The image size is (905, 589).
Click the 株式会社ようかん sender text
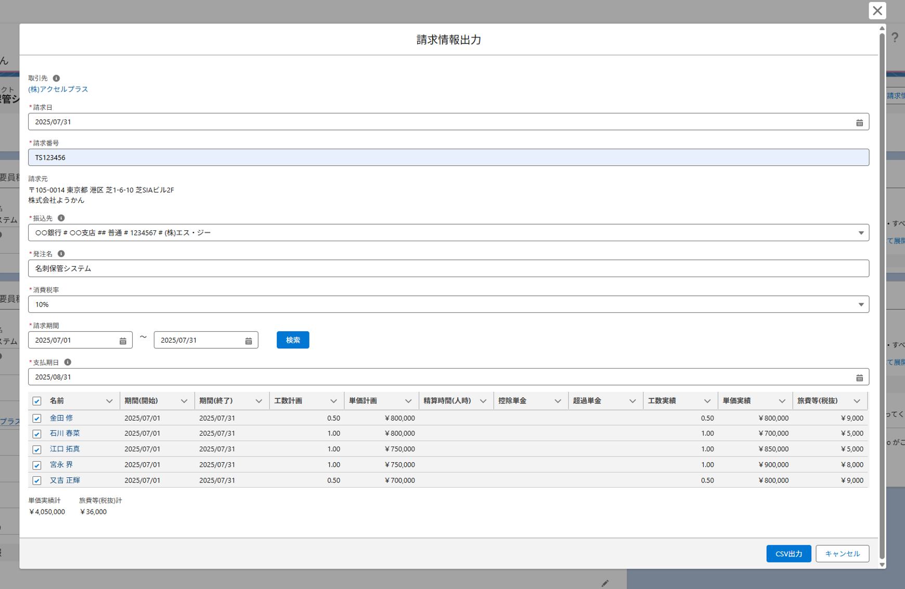click(x=56, y=200)
